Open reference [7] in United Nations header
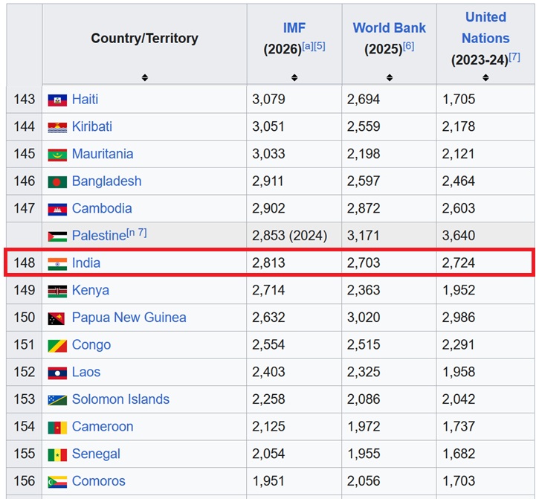This screenshot has width=539, height=499. [514, 57]
